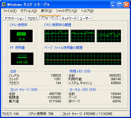Switch to the ユーザー tab
The width and height of the screenshot is (131, 118).
85,18
